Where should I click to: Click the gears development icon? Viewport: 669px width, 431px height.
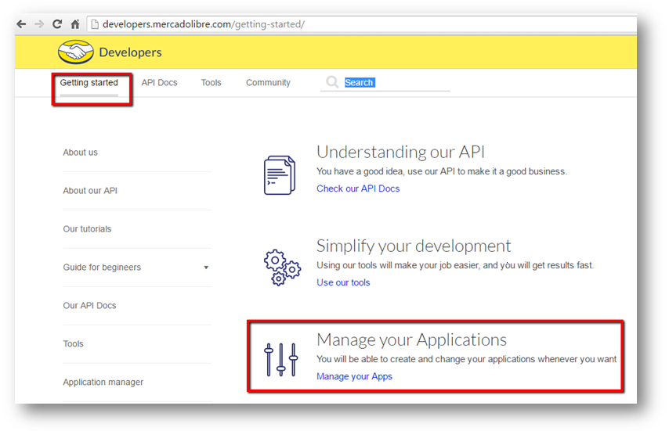tap(282, 268)
